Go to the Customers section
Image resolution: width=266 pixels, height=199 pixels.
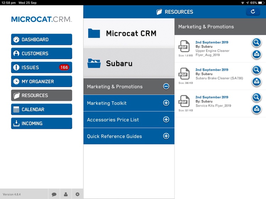coord(41,53)
